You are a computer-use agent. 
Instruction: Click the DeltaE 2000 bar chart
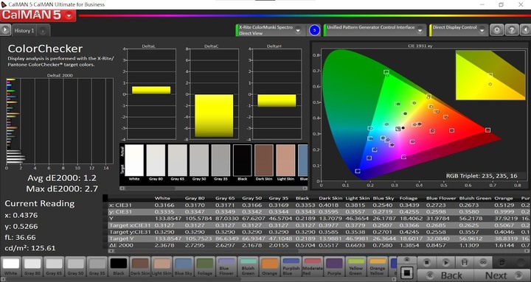click(x=60, y=121)
